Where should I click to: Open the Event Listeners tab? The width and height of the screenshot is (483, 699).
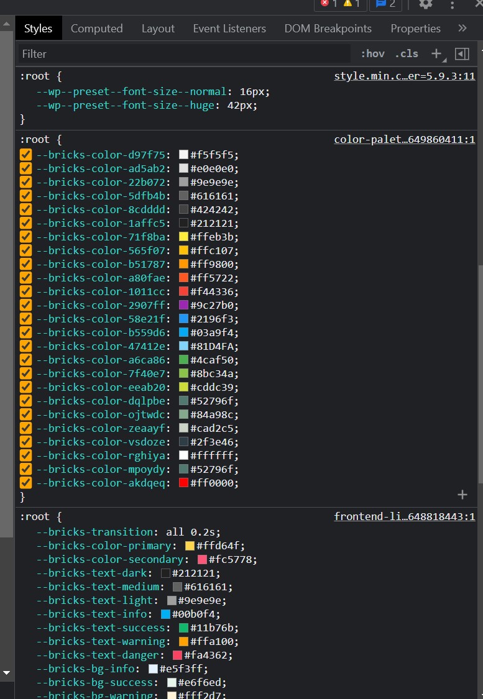(x=229, y=29)
